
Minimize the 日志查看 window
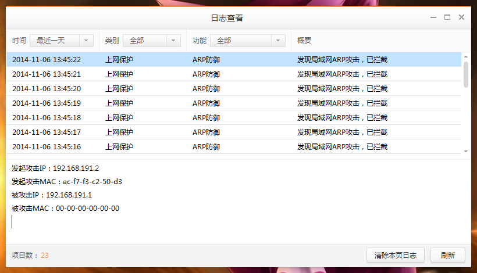433,17
